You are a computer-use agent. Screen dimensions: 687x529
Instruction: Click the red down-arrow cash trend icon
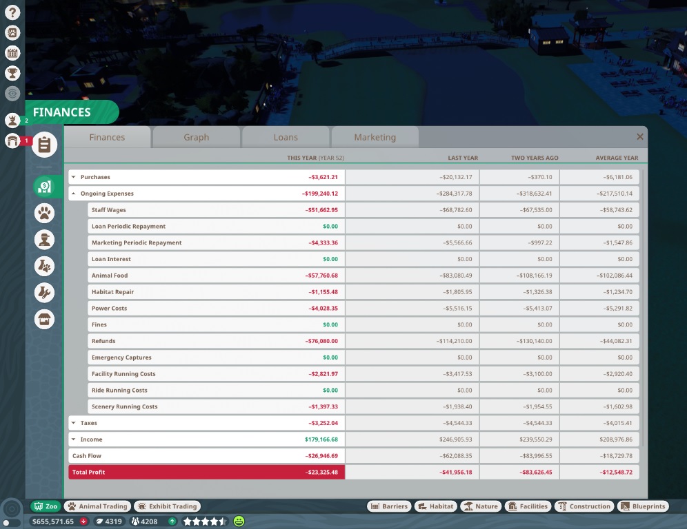tap(83, 521)
